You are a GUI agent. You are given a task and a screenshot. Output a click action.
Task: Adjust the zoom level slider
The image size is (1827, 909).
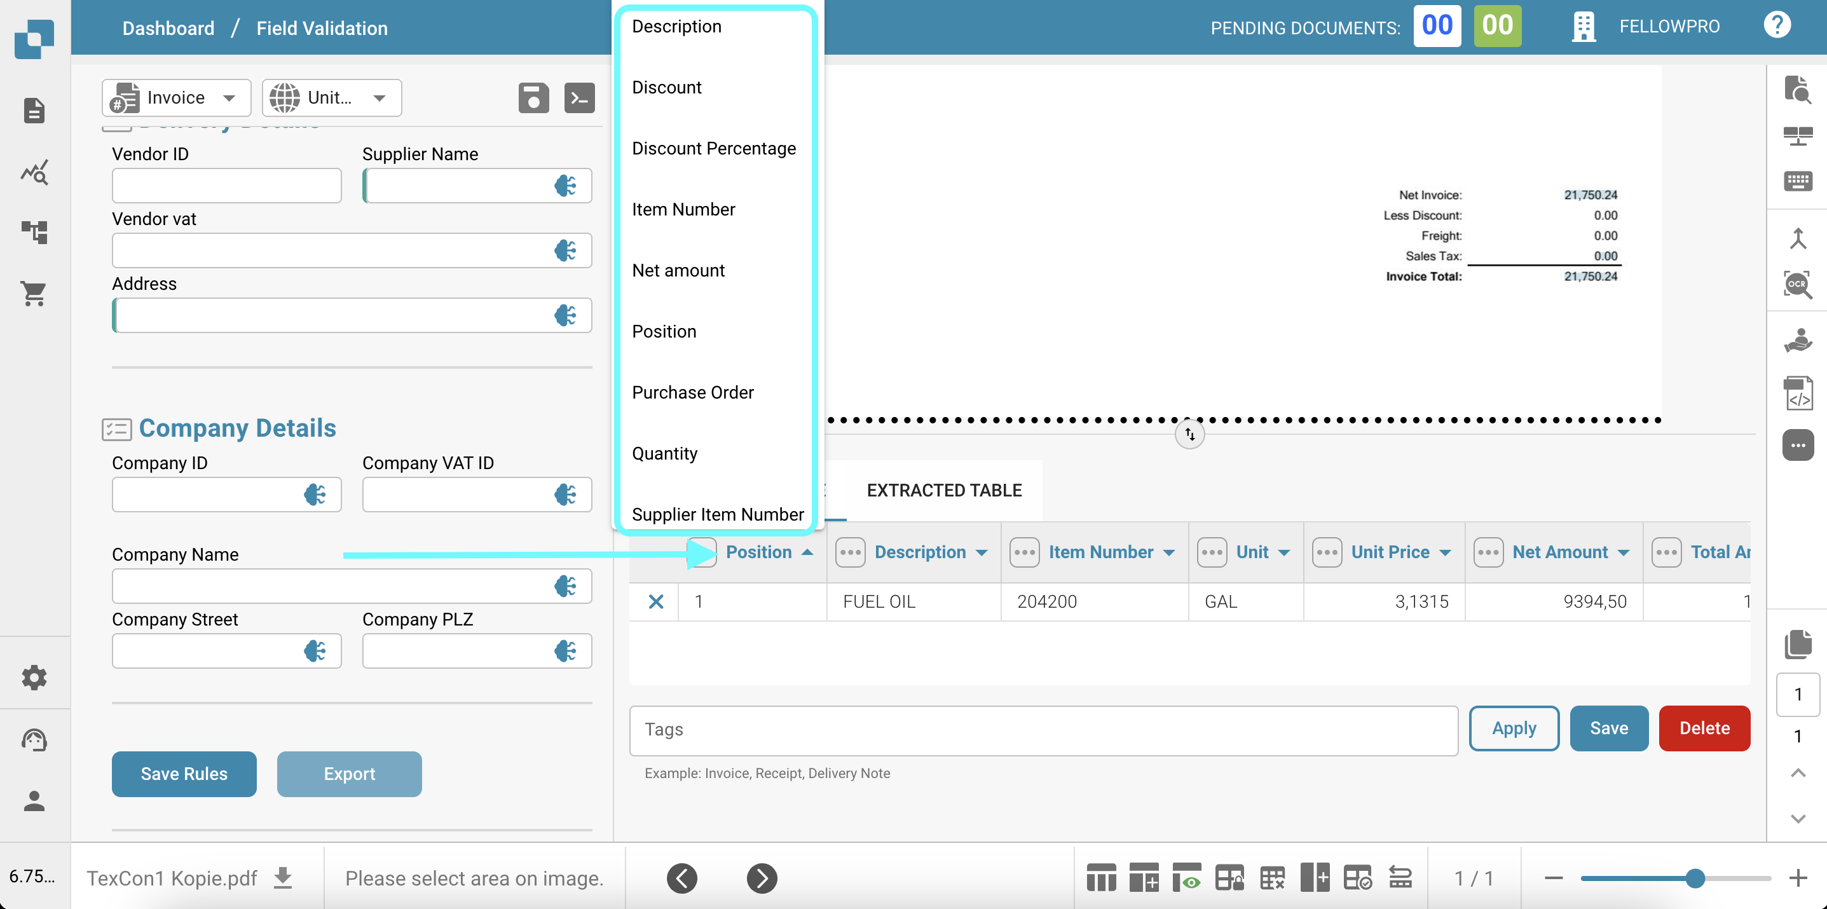point(1694,878)
